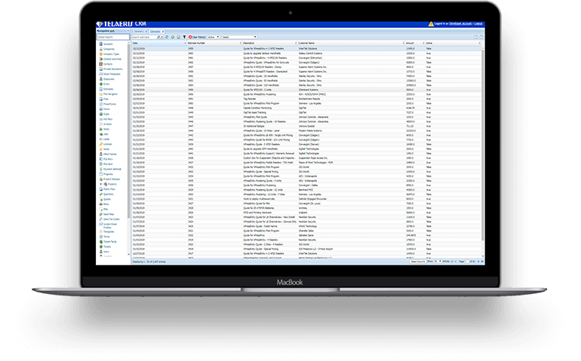This screenshot has width=581, height=361.
Task: Select Project Statuses navigation item
Action: [x=111, y=179]
